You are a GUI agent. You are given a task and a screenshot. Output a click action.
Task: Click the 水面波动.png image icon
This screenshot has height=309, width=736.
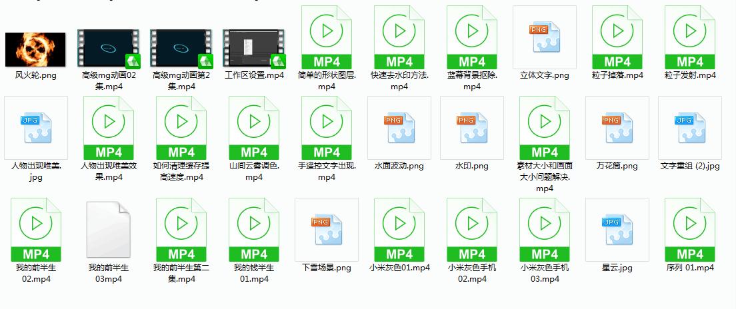click(x=399, y=128)
